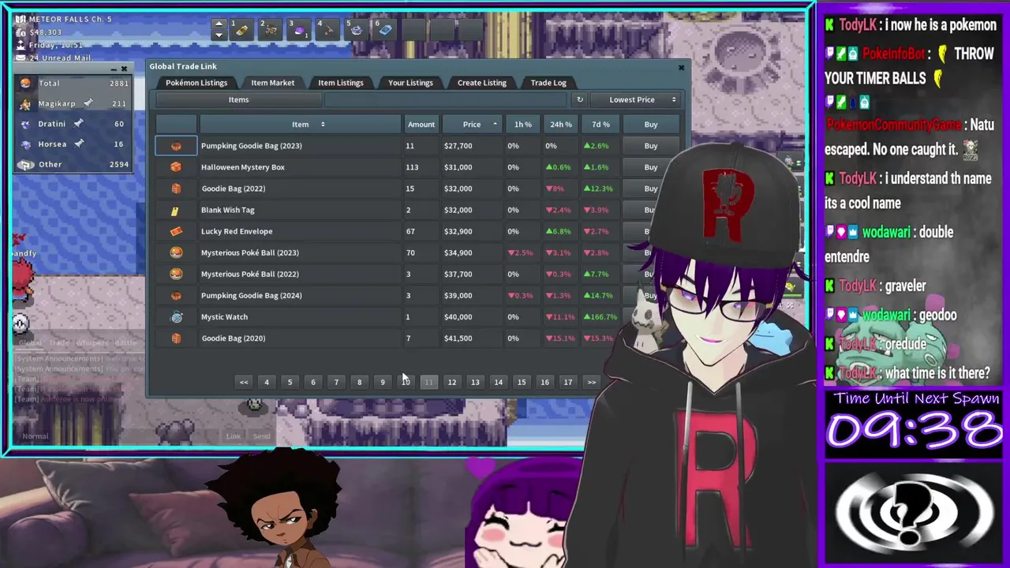The image size is (1010, 568).
Task: Go to page 12
Action: [x=451, y=382]
